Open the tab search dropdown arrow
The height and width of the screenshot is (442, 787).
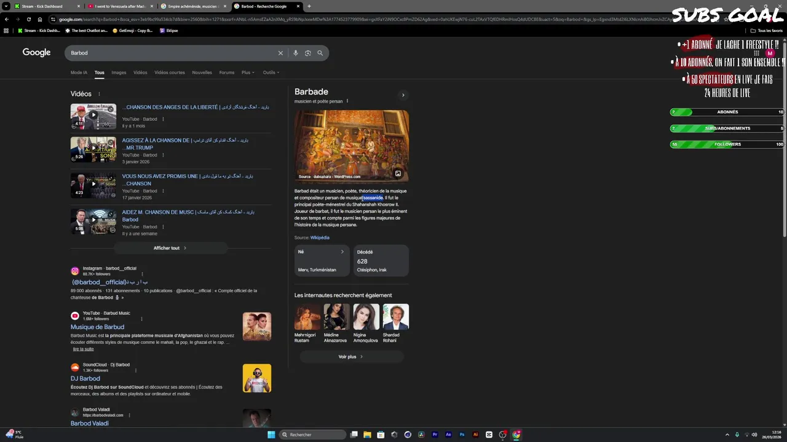[x=6, y=6]
